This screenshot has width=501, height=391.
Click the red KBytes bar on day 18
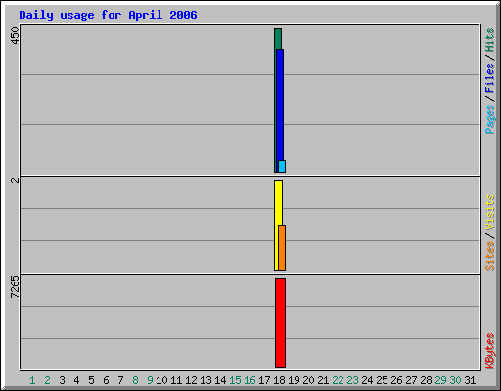click(280, 323)
